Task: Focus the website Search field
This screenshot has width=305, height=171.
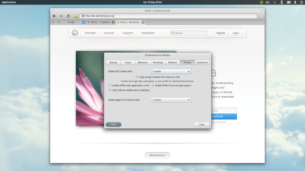Action: click(189, 33)
